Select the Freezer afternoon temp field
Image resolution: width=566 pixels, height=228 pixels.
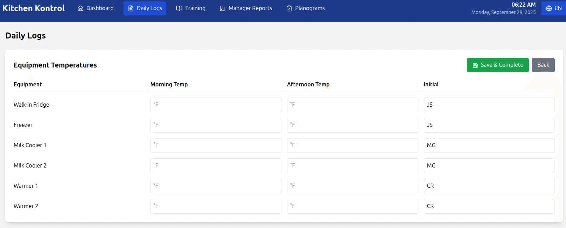click(352, 125)
